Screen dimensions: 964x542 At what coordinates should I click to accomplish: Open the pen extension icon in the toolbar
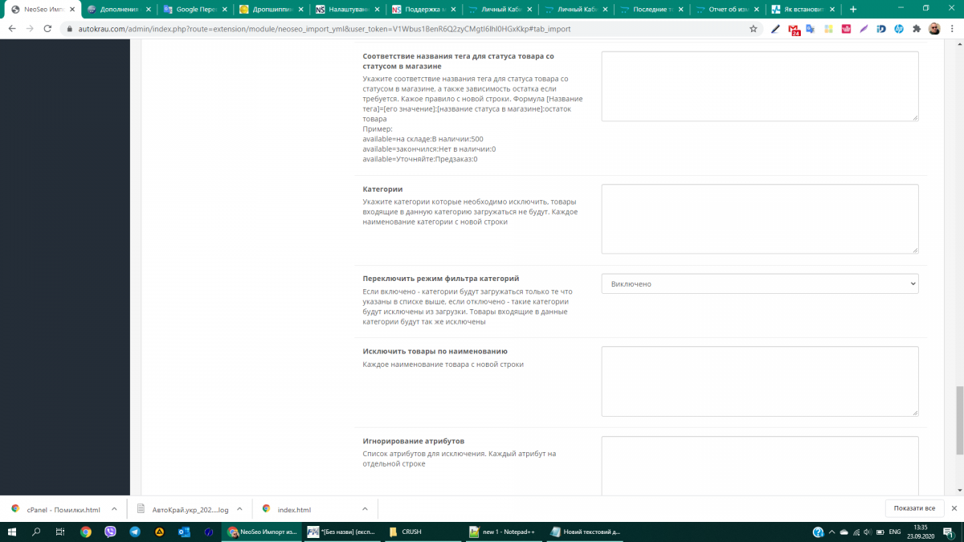775,28
